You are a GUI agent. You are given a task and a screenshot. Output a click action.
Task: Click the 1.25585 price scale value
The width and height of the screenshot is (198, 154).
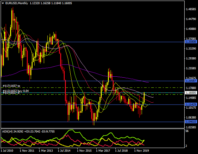(191, 68)
